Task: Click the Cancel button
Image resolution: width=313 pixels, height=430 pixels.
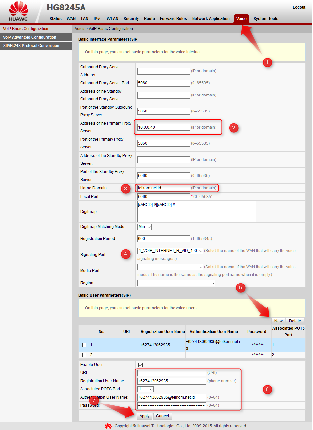Action: tap(162, 416)
